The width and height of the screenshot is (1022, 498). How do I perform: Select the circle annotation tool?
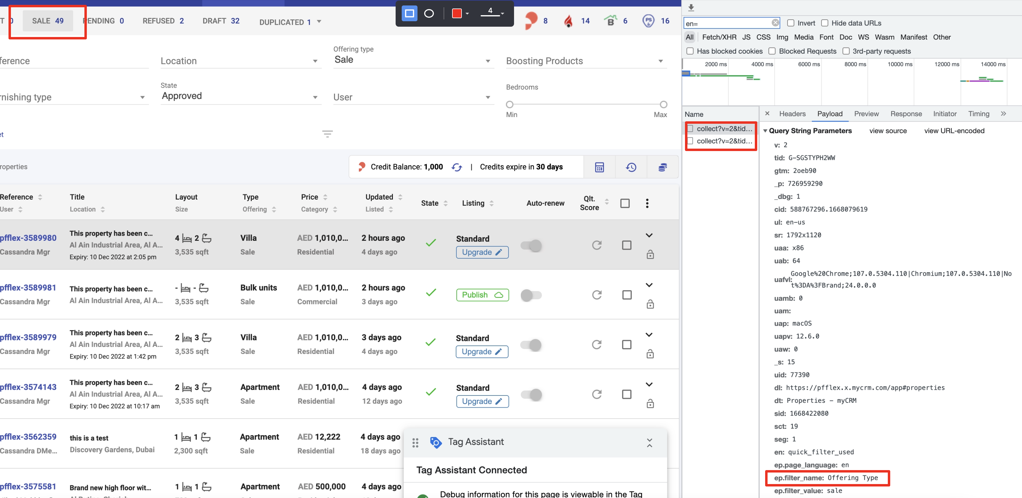pyautogui.click(x=429, y=13)
